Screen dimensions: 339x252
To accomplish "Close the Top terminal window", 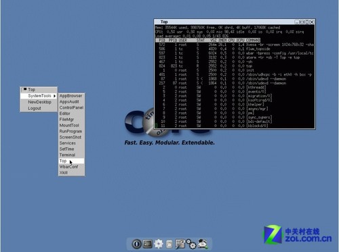I will [312, 22].
